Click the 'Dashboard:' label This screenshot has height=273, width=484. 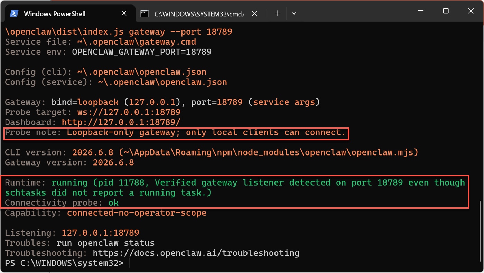[30, 122]
